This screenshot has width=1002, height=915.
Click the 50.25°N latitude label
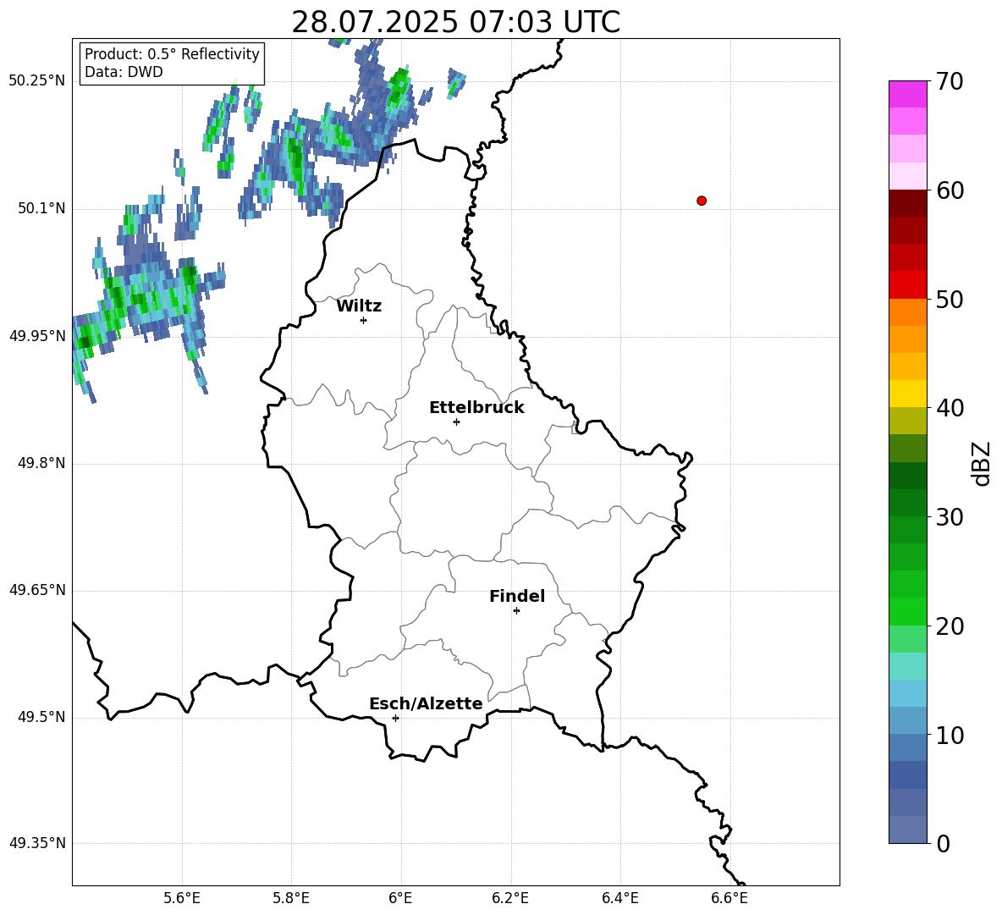click(x=37, y=81)
